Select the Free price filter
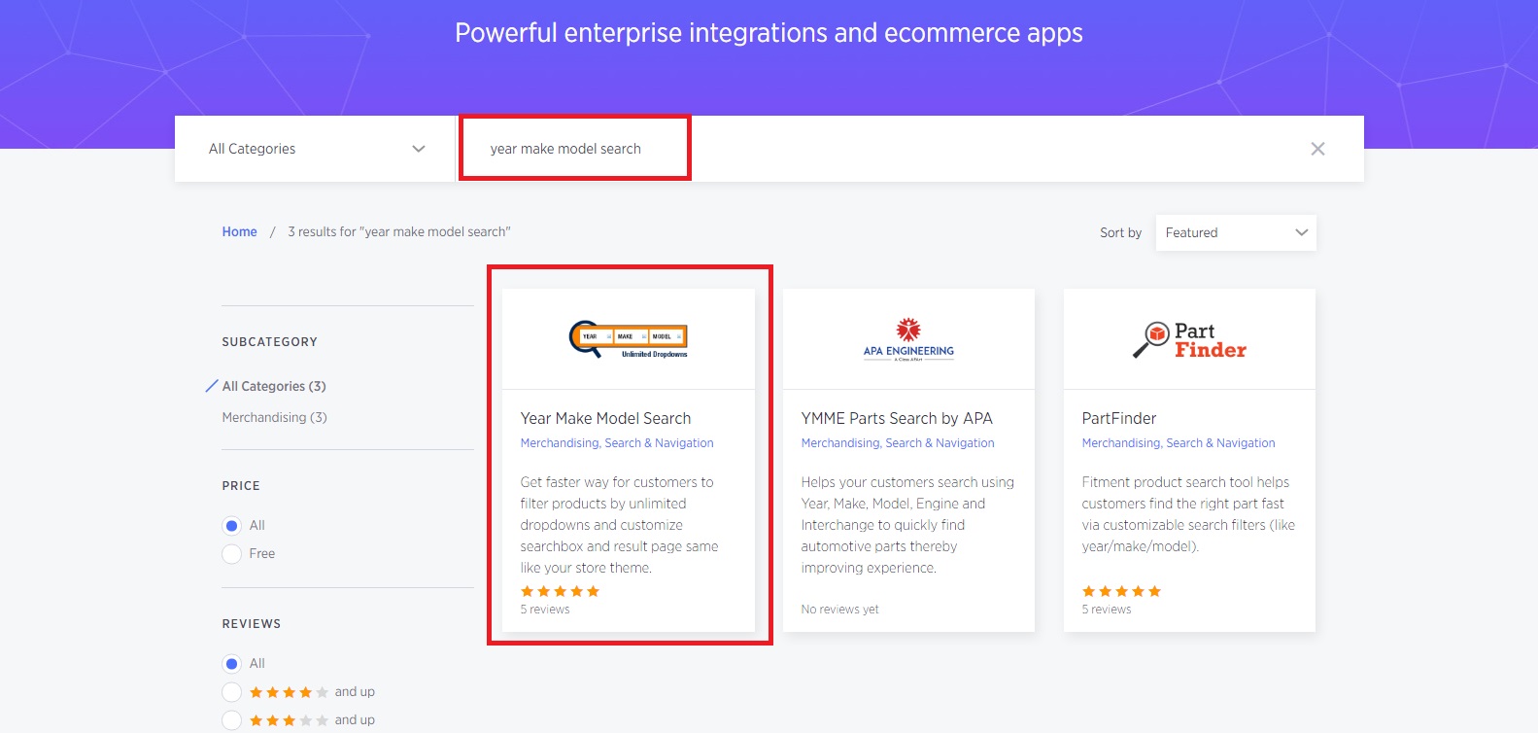Viewport: 1538px width, 733px height. click(232, 554)
